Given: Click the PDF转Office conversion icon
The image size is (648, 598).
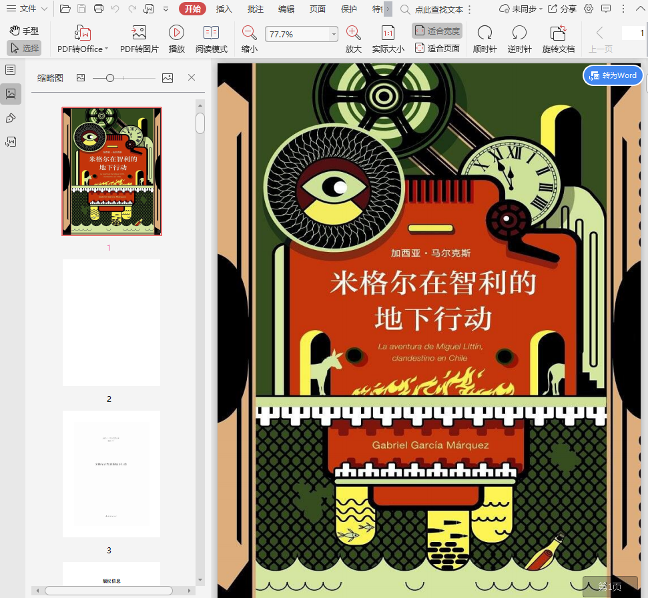Looking at the screenshot, I should pos(83,33).
